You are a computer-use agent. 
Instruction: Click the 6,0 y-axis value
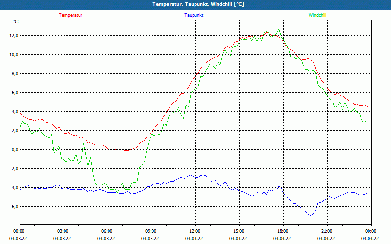tap(15, 93)
